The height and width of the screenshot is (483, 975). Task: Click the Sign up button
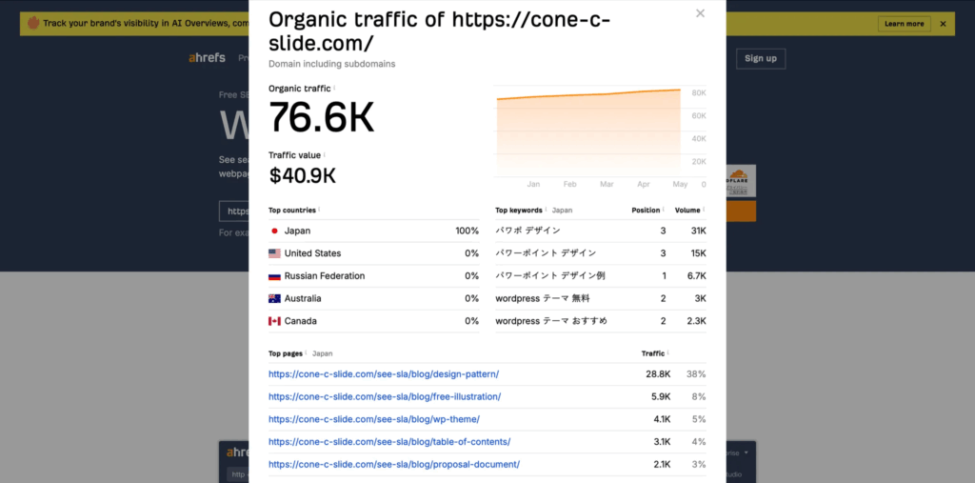click(x=761, y=58)
